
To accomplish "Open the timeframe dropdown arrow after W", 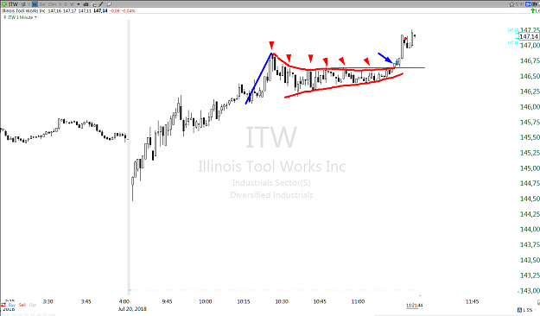I will click(78, 4).
